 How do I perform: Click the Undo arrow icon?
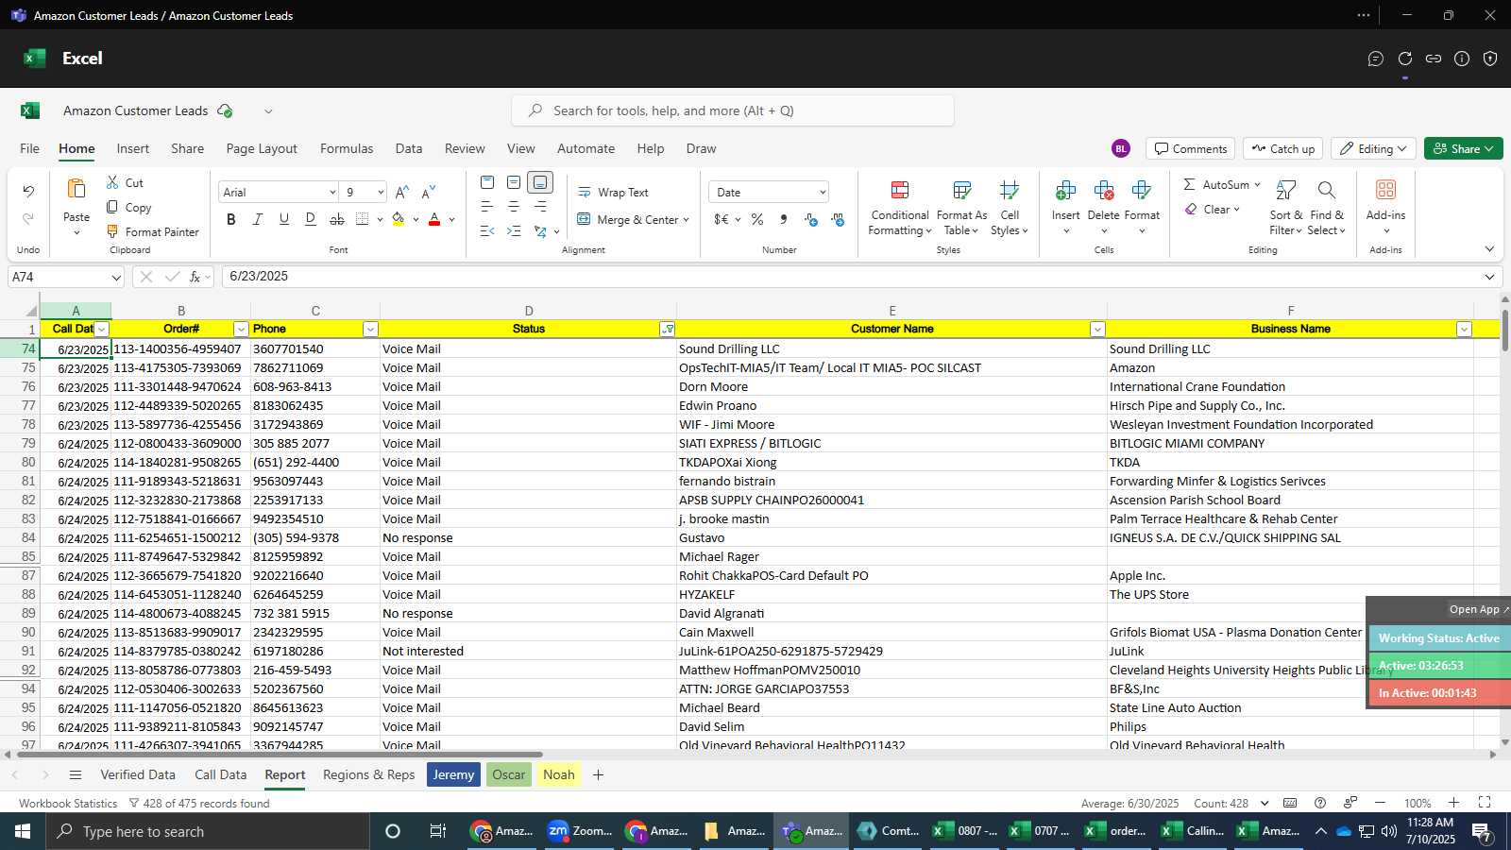28,191
